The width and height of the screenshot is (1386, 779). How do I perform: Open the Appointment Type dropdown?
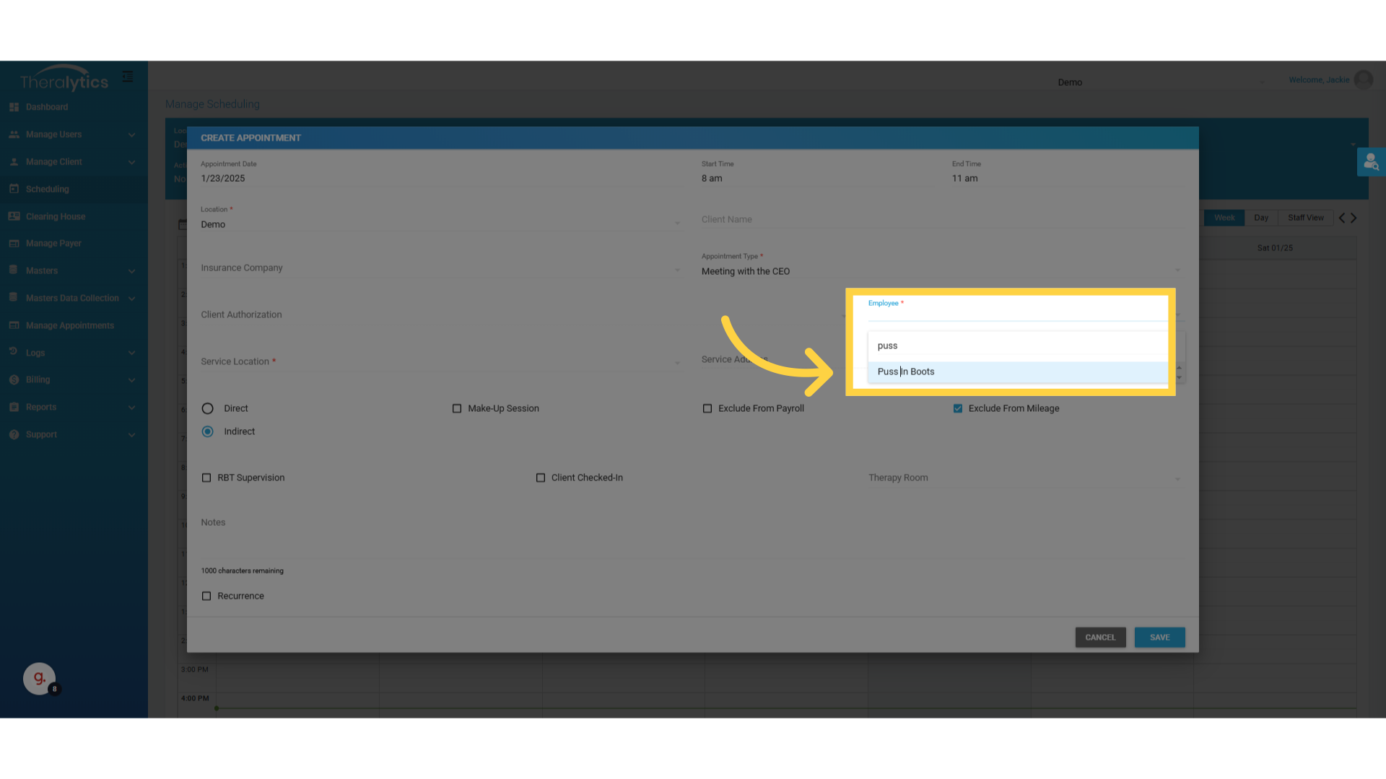pyautogui.click(x=938, y=271)
